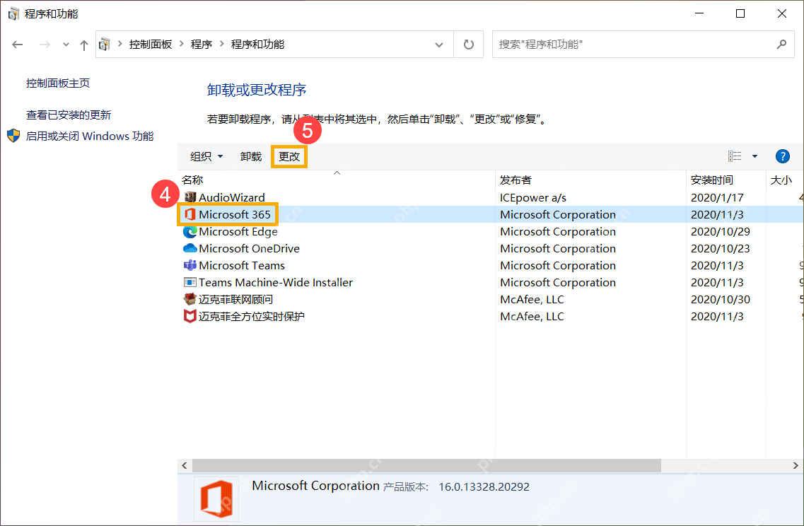Image resolution: width=804 pixels, height=526 pixels.
Task: Select the 程序和功能 breadcrumb
Action: coord(257,45)
